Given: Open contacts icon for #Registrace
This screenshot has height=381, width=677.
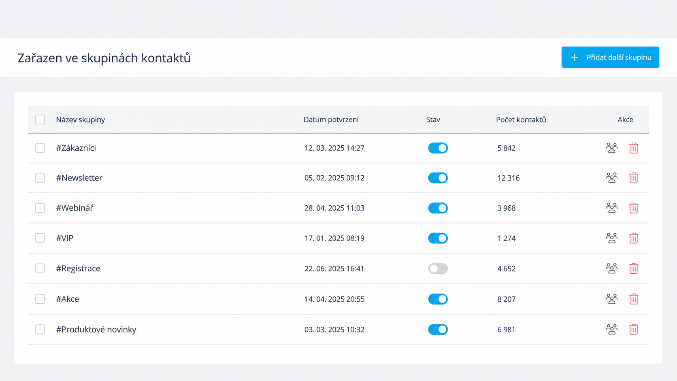Looking at the screenshot, I should tap(611, 268).
